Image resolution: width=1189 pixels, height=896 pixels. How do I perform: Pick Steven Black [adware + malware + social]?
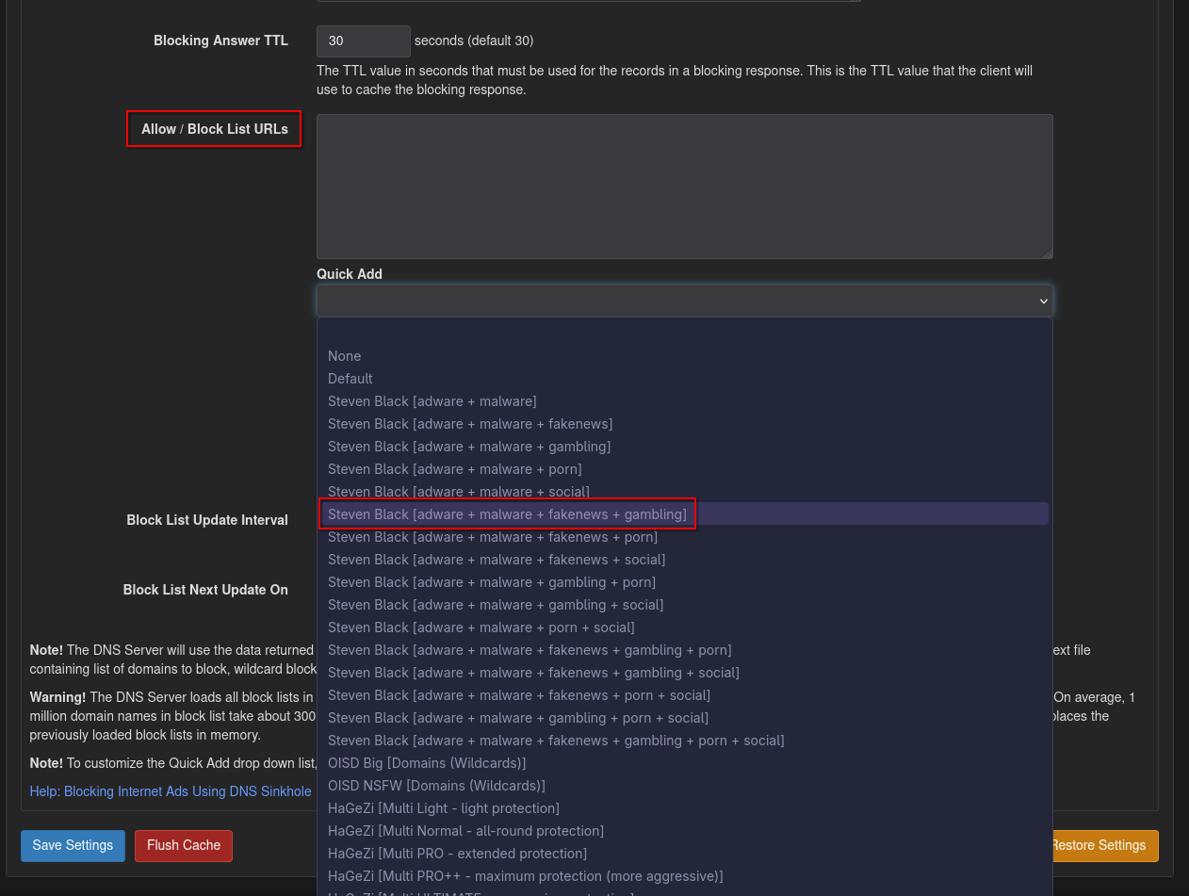pos(685,492)
